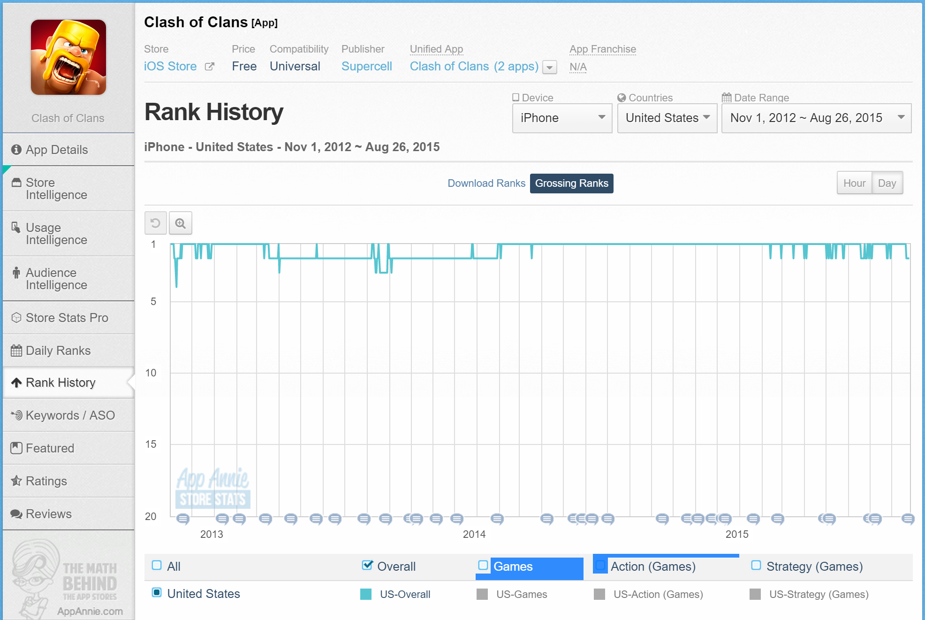This screenshot has width=925, height=620.
Task: Check the Action (Games) checkbox
Action: (600, 565)
